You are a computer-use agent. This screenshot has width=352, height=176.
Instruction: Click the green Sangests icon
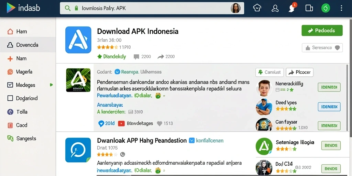[10, 138]
